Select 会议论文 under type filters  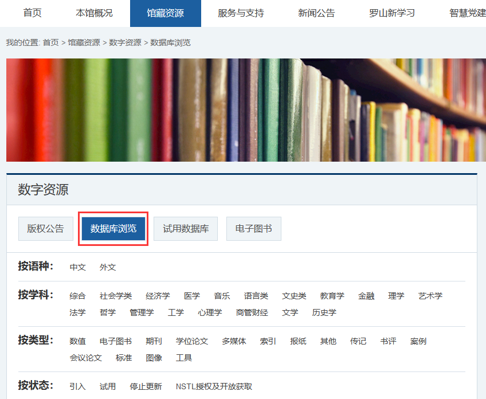coord(85,358)
